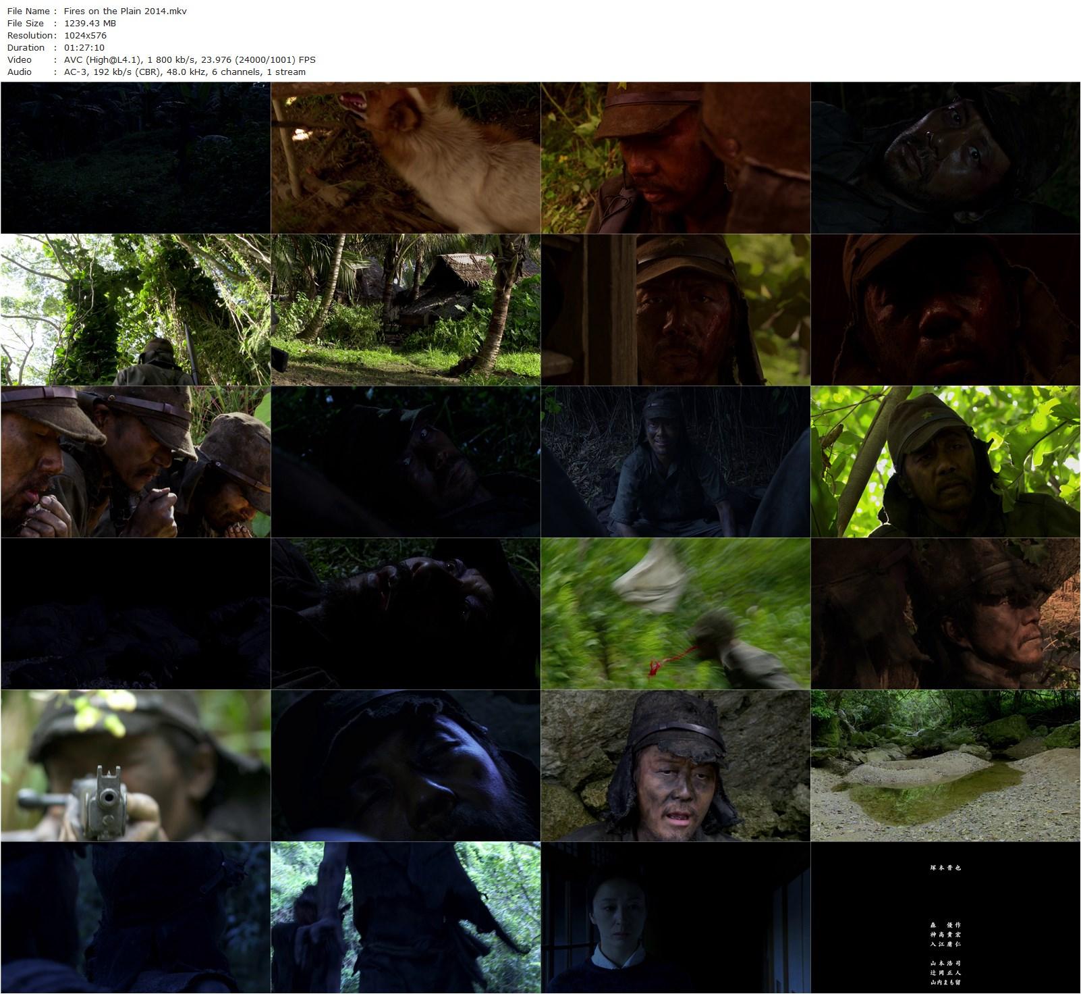This screenshot has height=994, width=1081.
Task: Open the soldier against rock wall frame
Action: [675, 766]
